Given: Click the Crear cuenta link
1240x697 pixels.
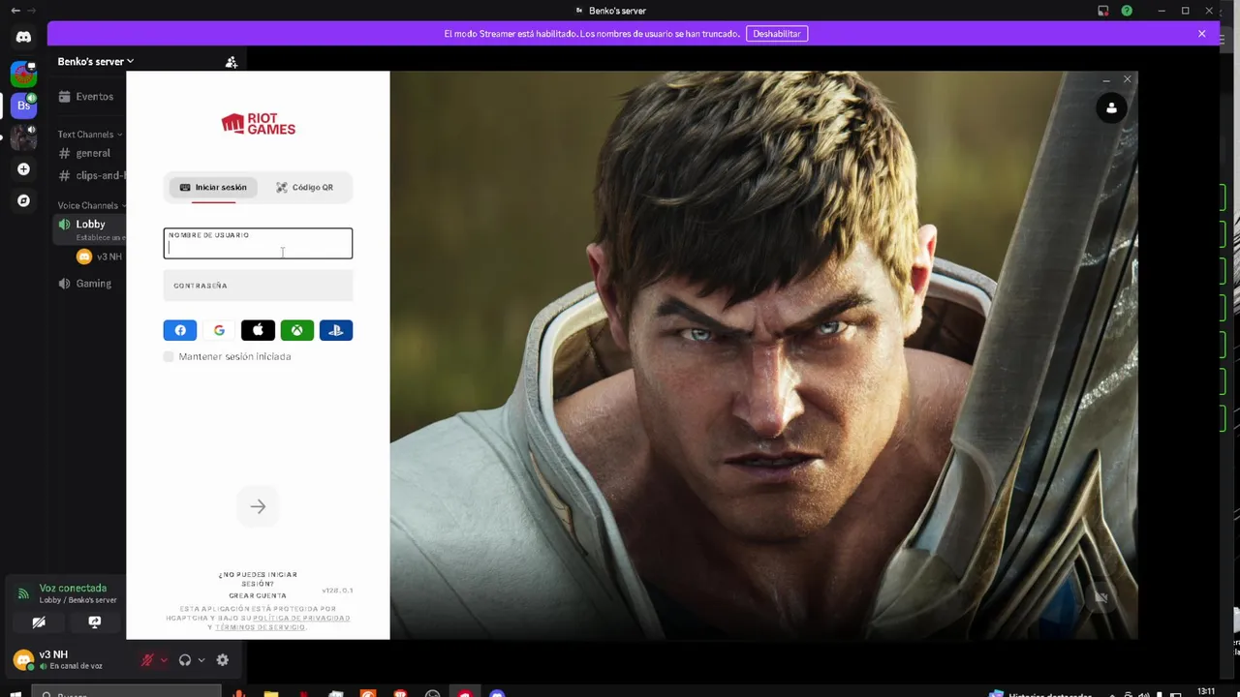Looking at the screenshot, I should [x=258, y=596].
